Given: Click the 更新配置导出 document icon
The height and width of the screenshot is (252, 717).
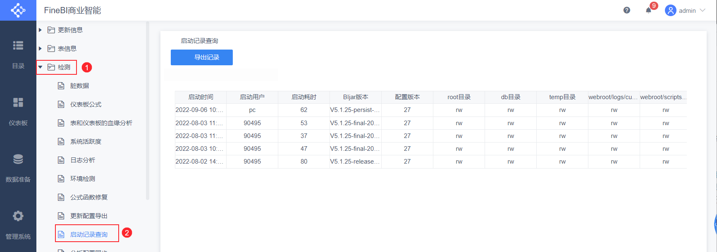Looking at the screenshot, I should (x=61, y=216).
